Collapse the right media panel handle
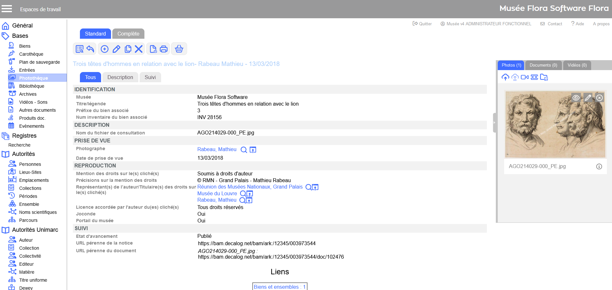 (495, 123)
